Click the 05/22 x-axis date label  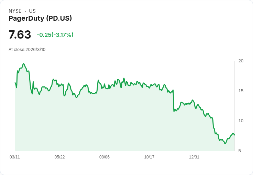coord(59,157)
